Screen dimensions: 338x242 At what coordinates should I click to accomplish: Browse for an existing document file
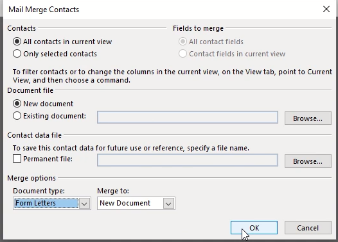point(308,118)
